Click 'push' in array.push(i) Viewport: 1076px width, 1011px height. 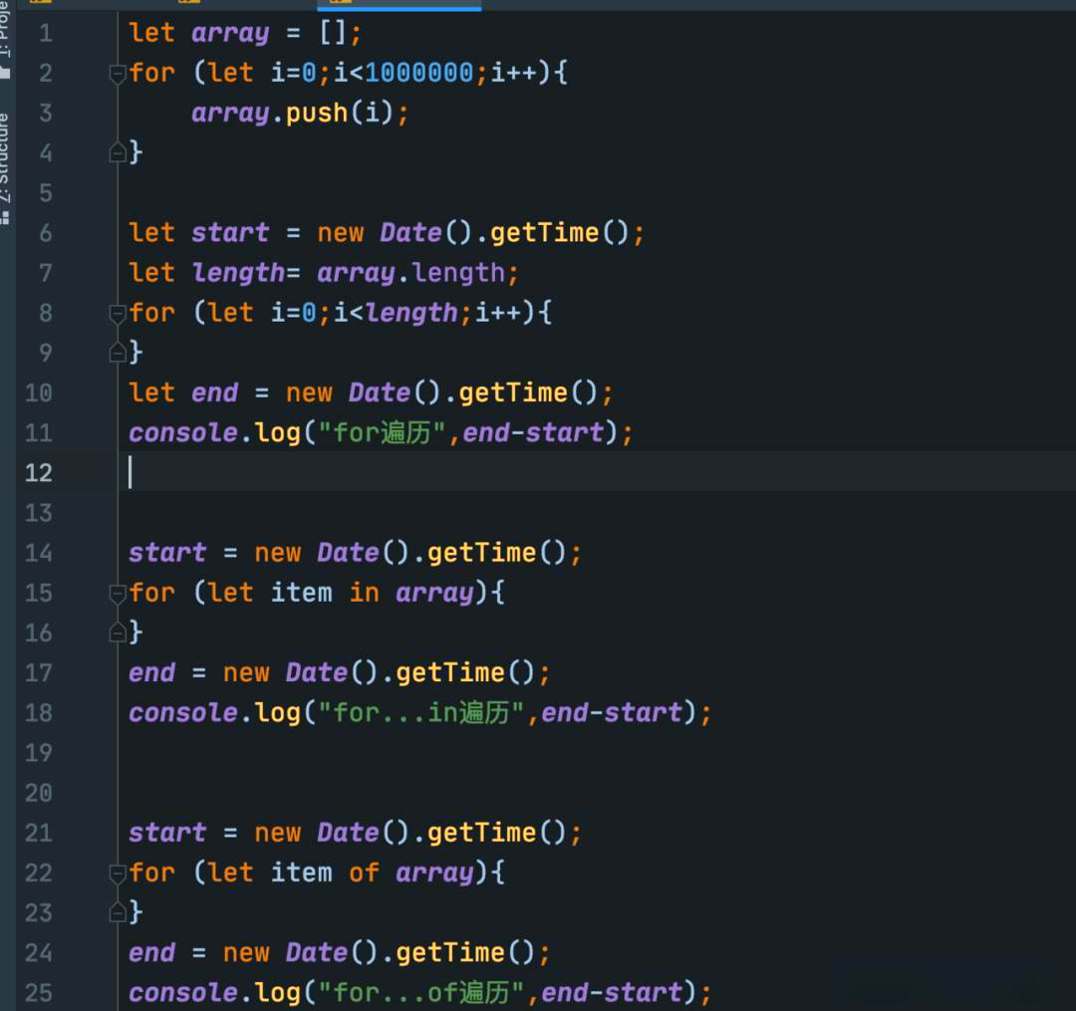(317, 114)
